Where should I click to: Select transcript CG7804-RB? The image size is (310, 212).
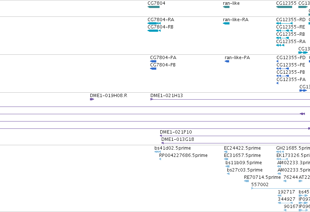tap(154, 31)
